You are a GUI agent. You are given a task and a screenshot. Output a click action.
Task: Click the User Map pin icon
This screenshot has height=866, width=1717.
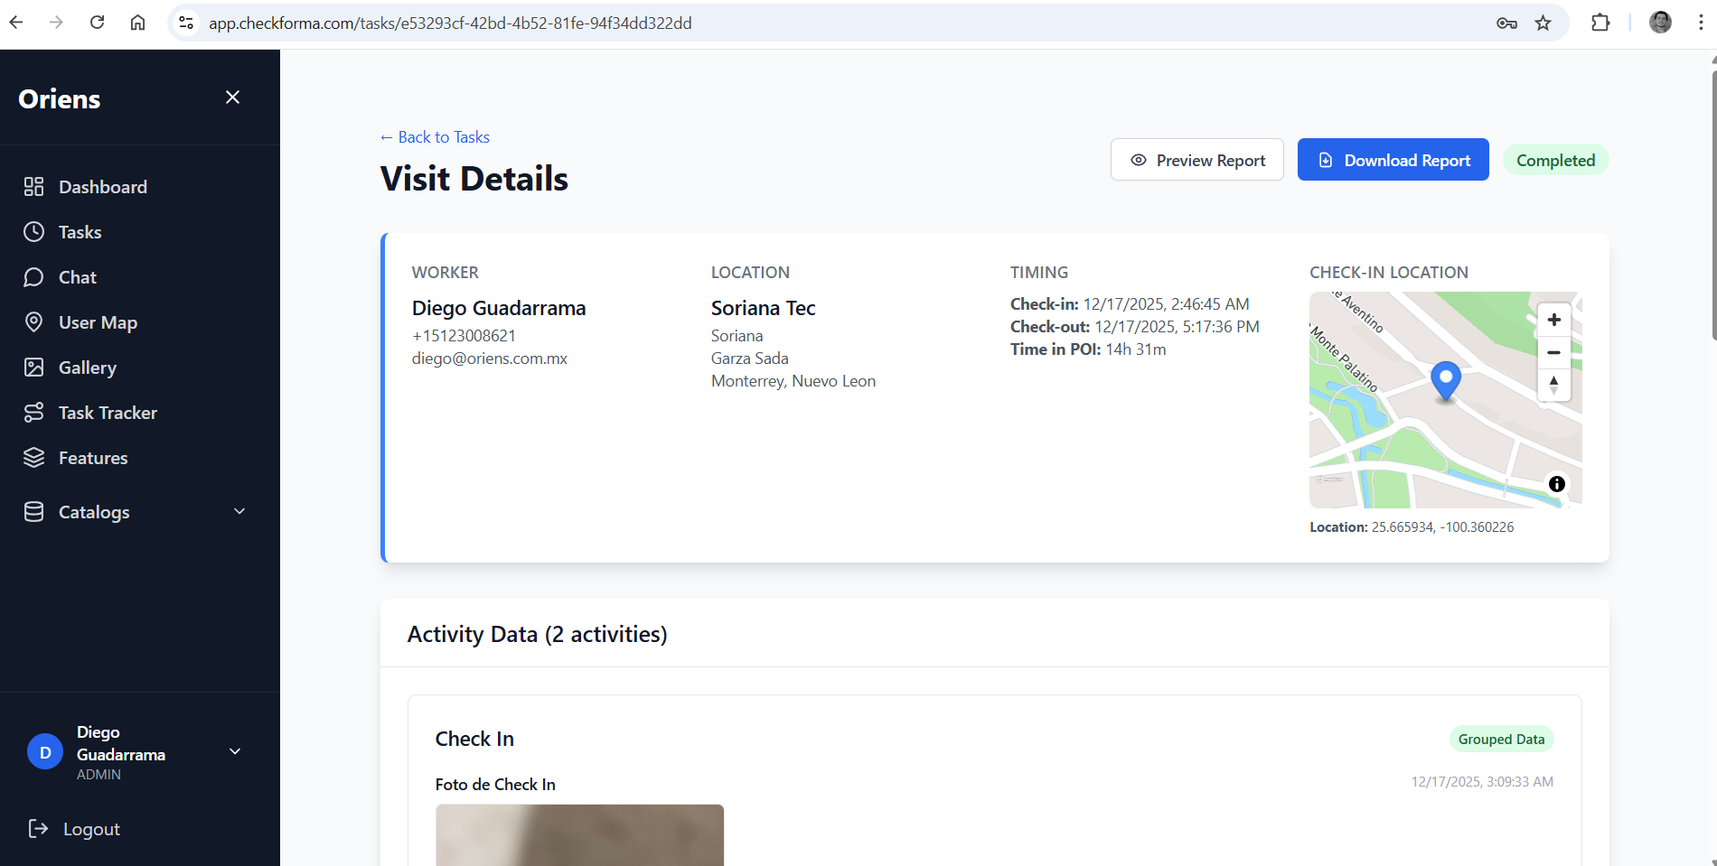pyautogui.click(x=34, y=321)
